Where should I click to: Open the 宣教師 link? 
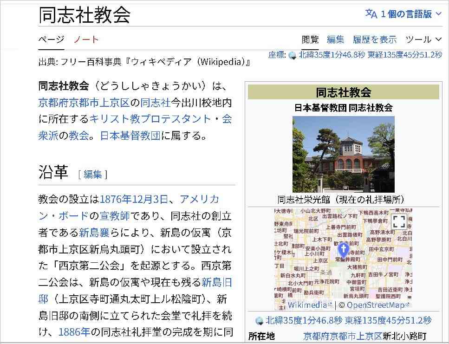[x=115, y=215]
